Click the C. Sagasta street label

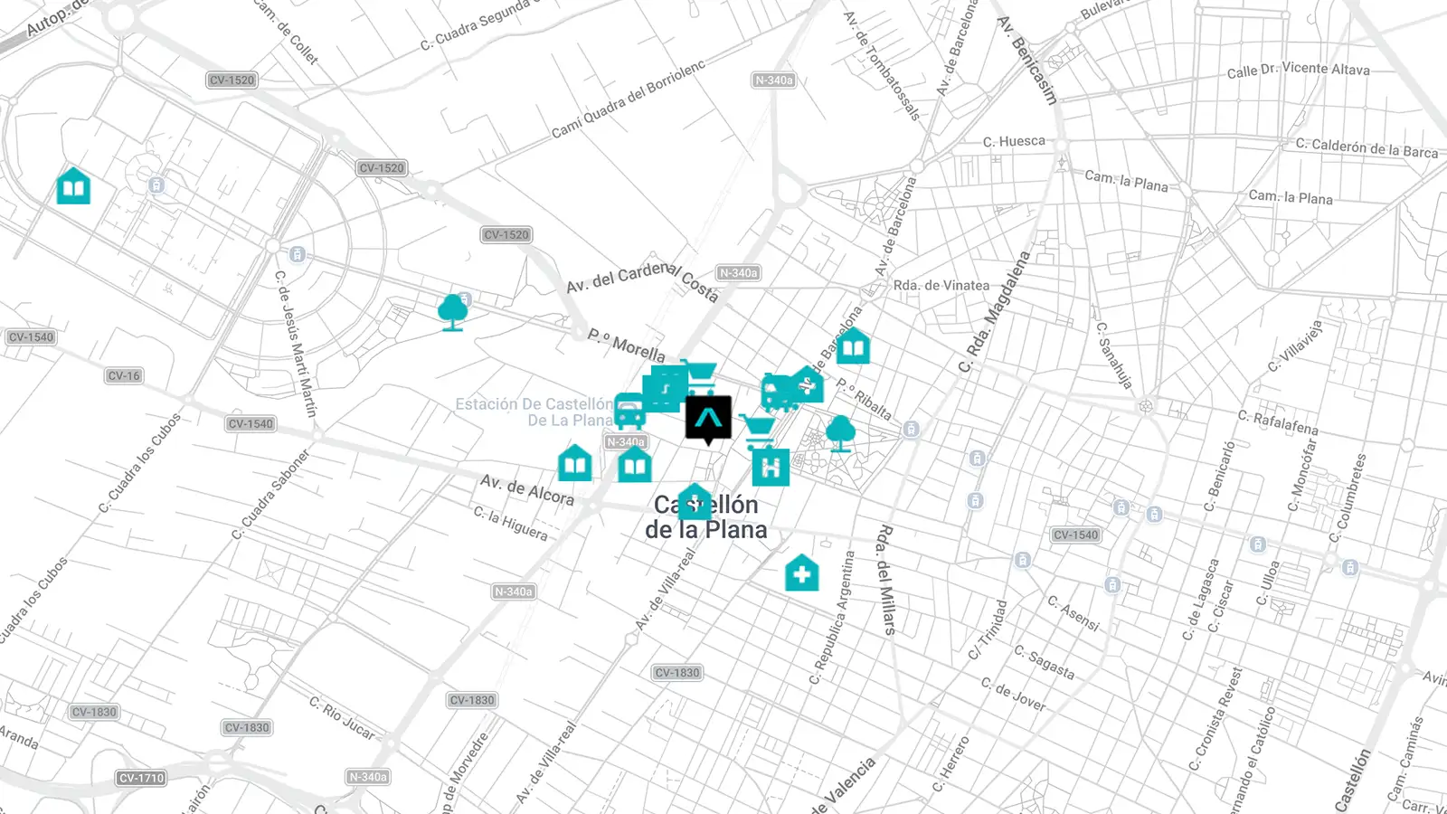point(1045,663)
